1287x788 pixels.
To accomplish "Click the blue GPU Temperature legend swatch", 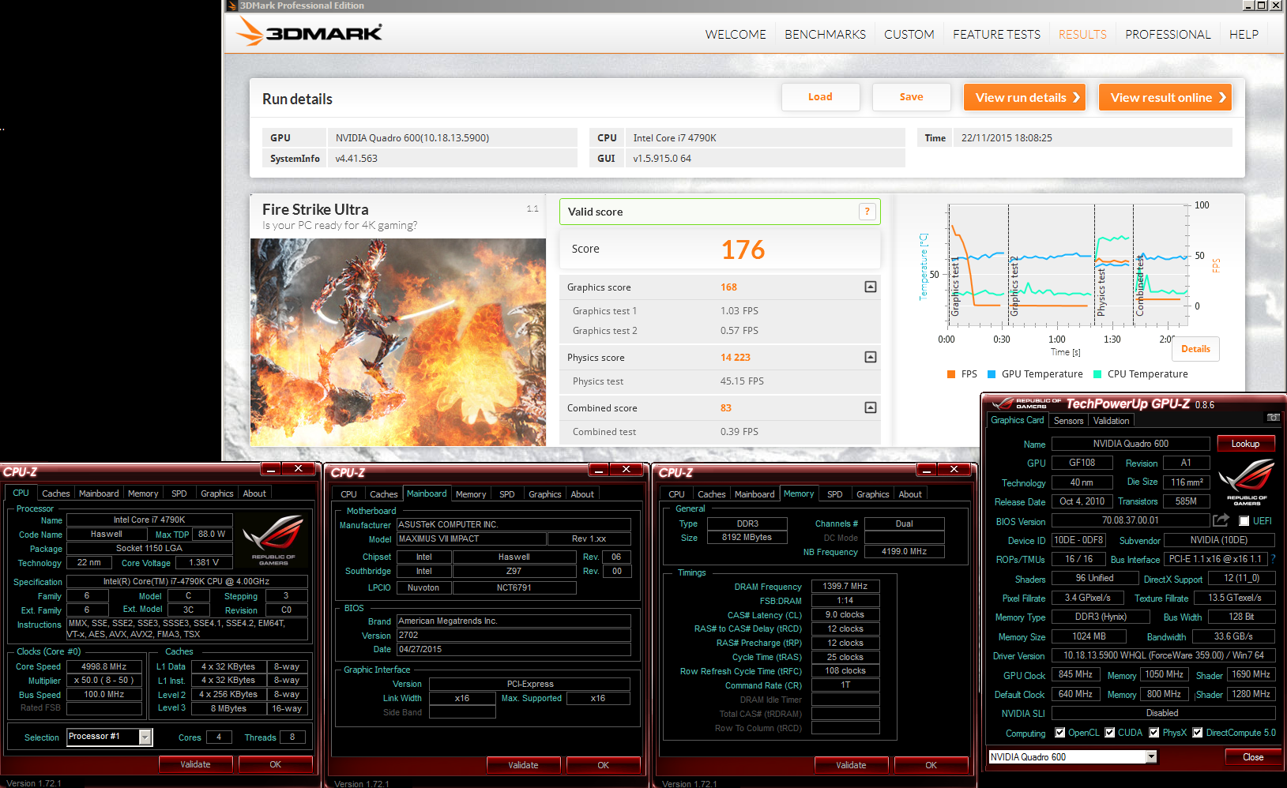I will tap(992, 374).
